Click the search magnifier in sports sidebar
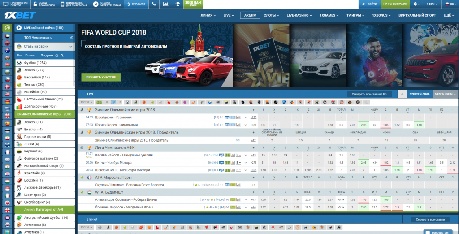 [62, 55]
